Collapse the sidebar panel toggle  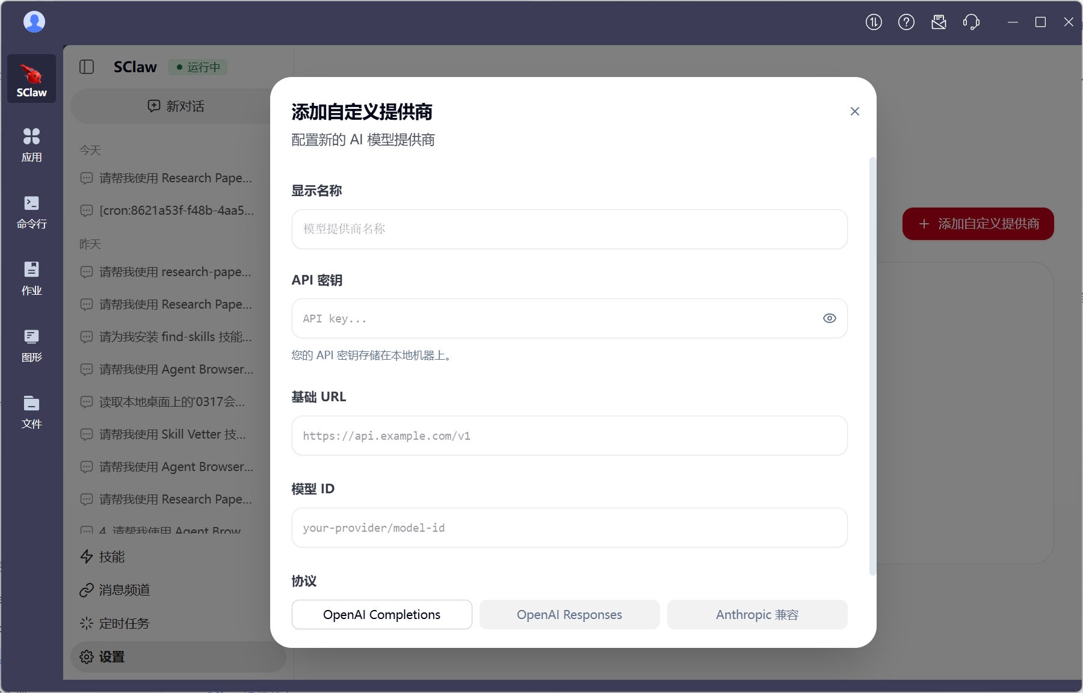87,67
